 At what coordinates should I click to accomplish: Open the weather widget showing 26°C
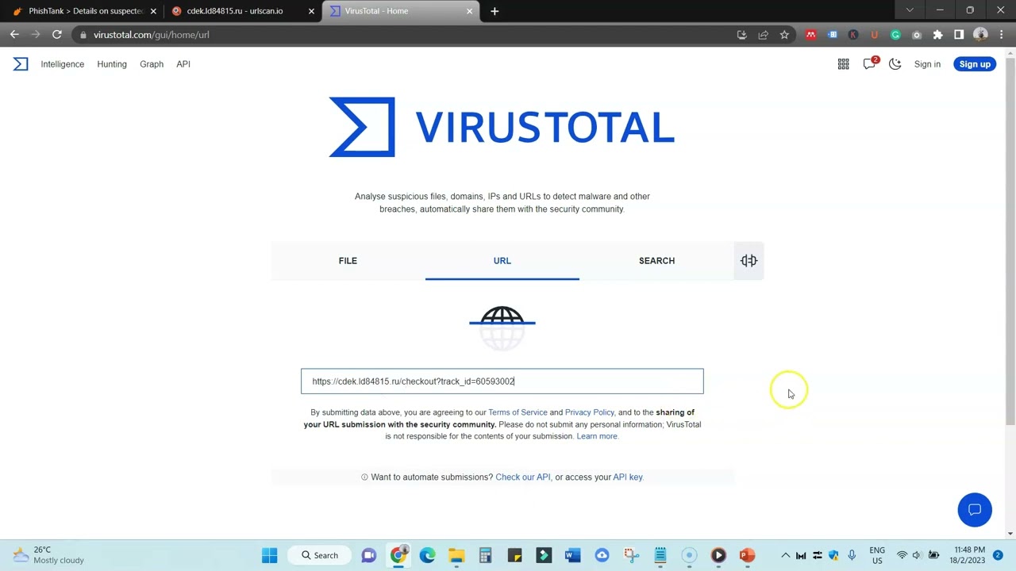tap(48, 555)
